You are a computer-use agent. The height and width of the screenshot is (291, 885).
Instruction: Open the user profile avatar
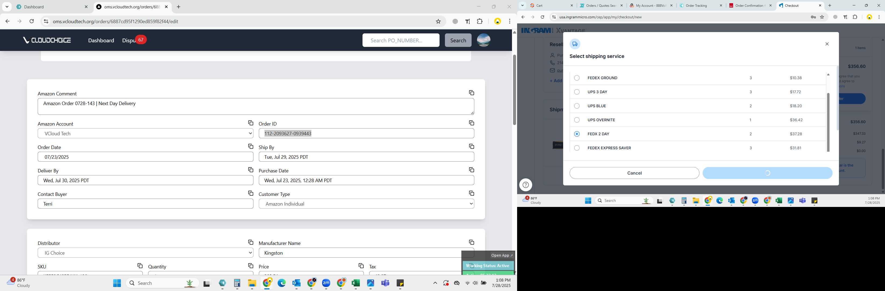(483, 40)
